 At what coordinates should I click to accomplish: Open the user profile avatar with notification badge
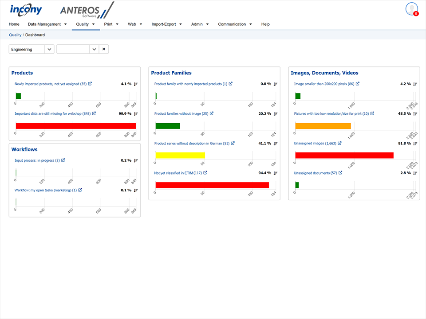pyautogui.click(x=411, y=9)
